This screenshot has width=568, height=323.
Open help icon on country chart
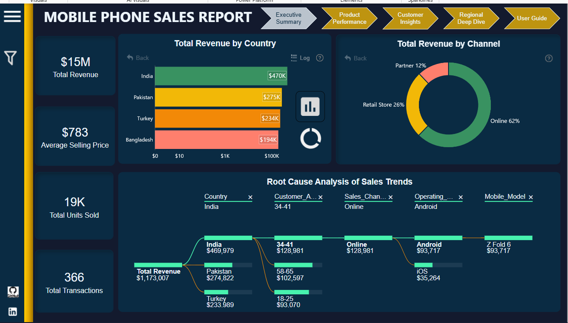tap(320, 58)
